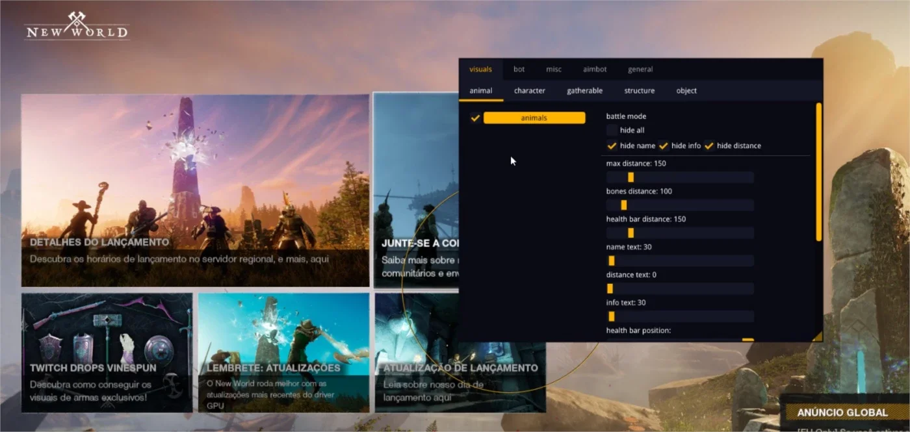Open the bot tab

(519, 70)
